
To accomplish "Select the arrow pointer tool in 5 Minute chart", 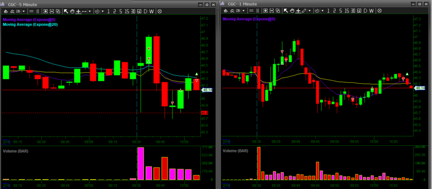I will point(66,11).
